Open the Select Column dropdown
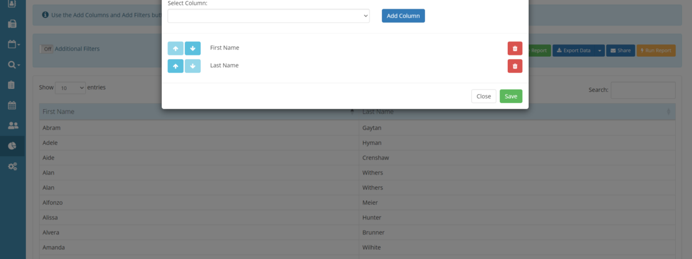The width and height of the screenshot is (692, 259). [268, 16]
